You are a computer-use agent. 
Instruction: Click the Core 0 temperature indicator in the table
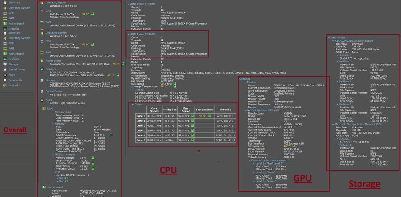click(209, 116)
